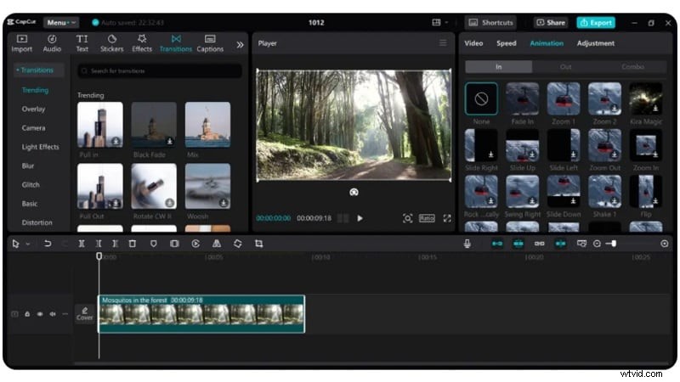Select the Combo animation sub-tab
The height and width of the screenshot is (382, 680).
coord(632,67)
